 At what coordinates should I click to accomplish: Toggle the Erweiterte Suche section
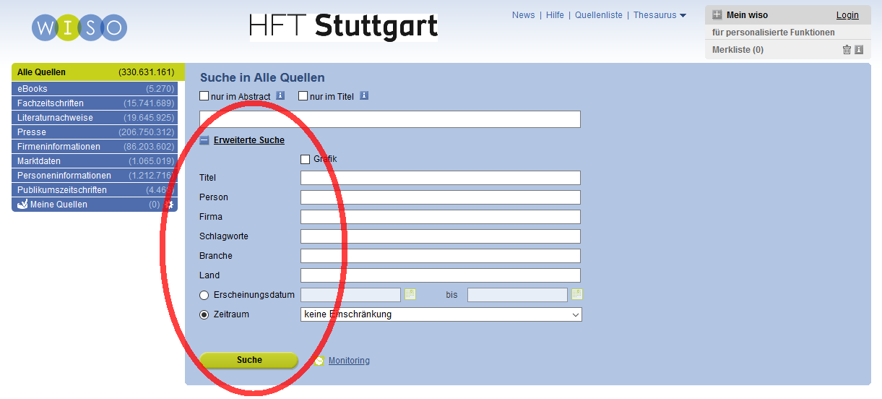(x=249, y=140)
